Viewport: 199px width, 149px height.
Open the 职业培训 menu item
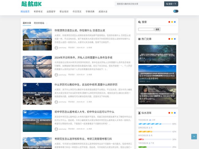point(64,12)
